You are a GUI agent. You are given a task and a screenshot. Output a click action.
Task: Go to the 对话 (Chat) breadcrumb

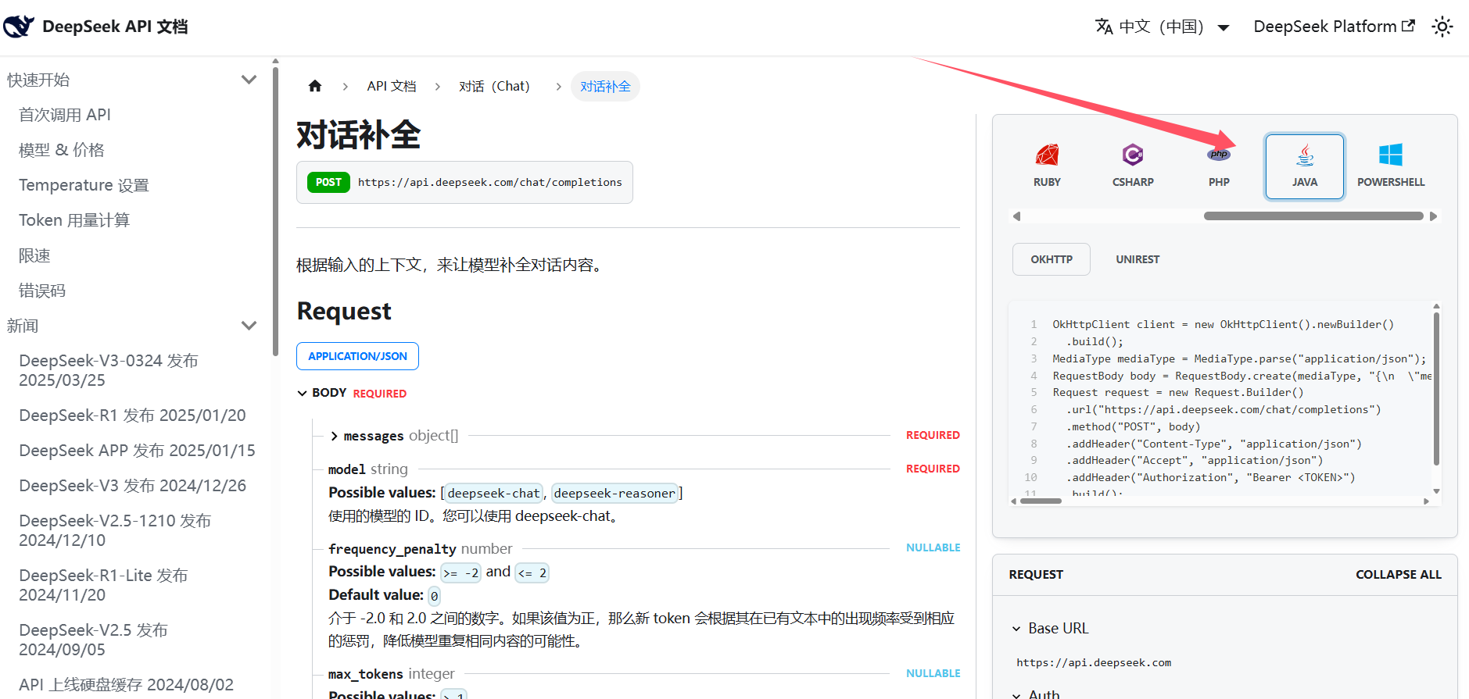pyautogui.click(x=494, y=86)
